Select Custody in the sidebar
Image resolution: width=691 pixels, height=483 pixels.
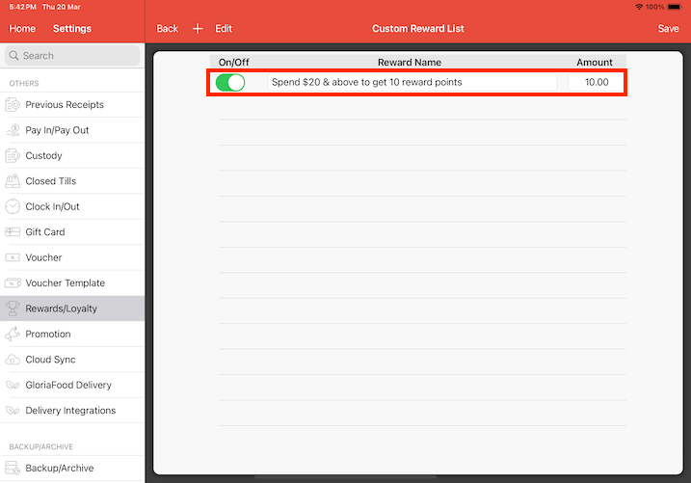point(72,155)
